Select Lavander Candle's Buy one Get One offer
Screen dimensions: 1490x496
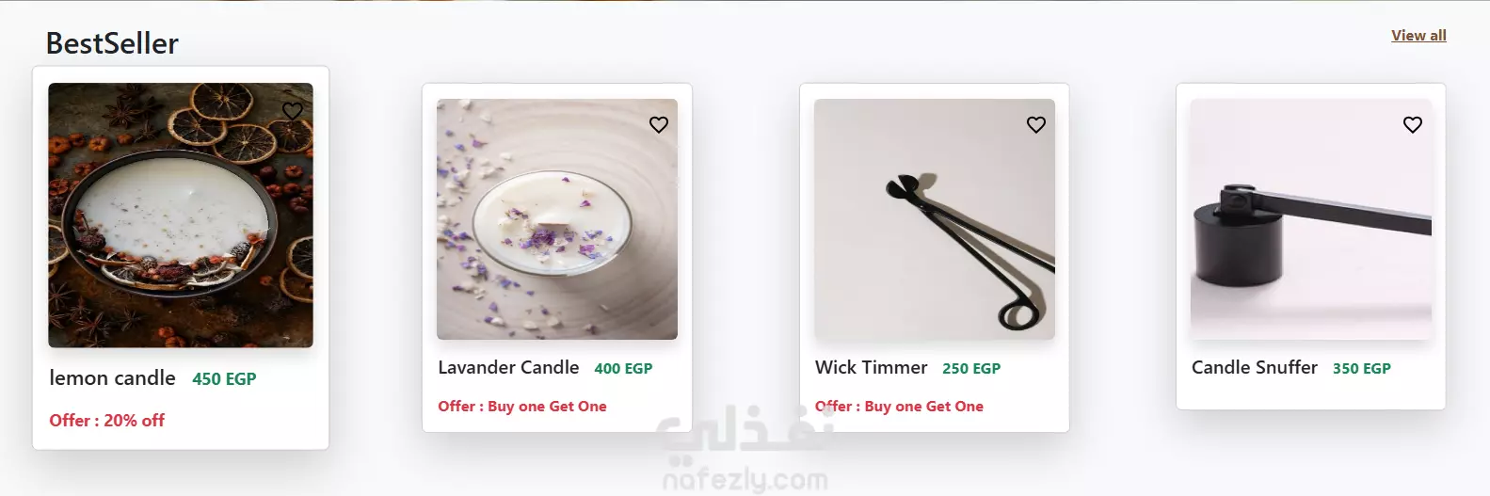[x=522, y=407]
